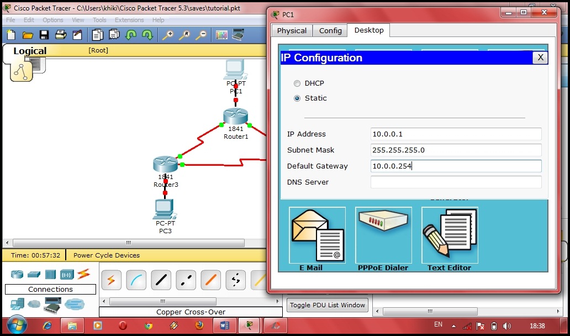The height and width of the screenshot is (336, 570).
Task: Open the Tools menu
Action: pyautogui.click(x=99, y=20)
